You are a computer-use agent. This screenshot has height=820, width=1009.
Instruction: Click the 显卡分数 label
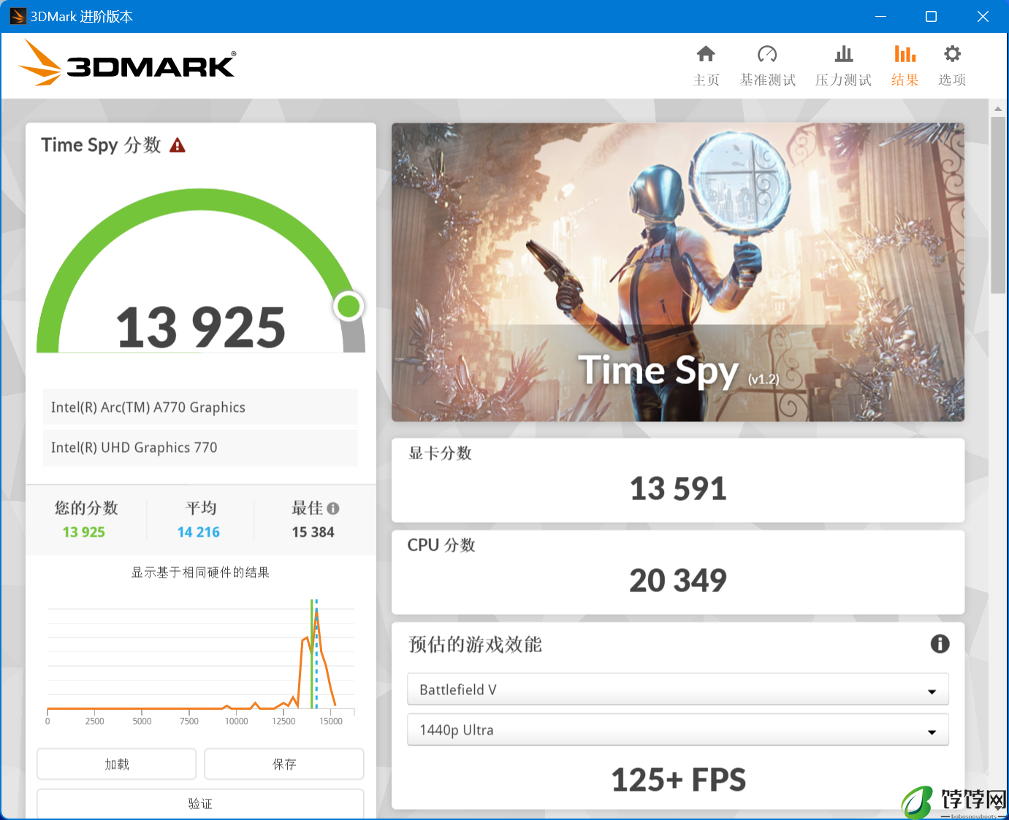click(x=441, y=453)
